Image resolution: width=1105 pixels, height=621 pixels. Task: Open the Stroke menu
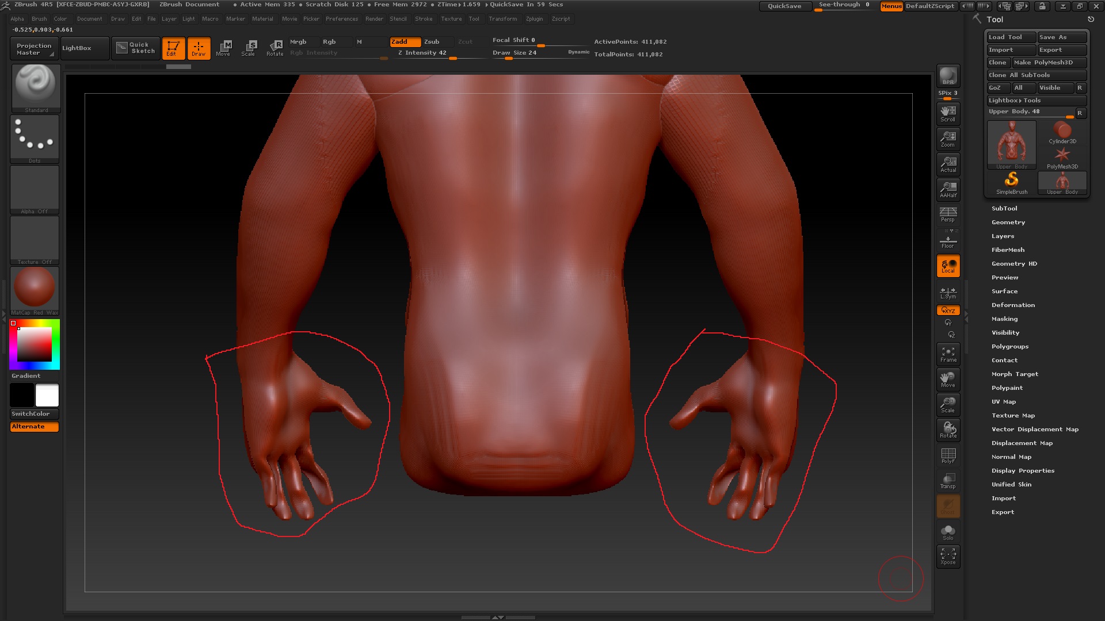(x=424, y=19)
